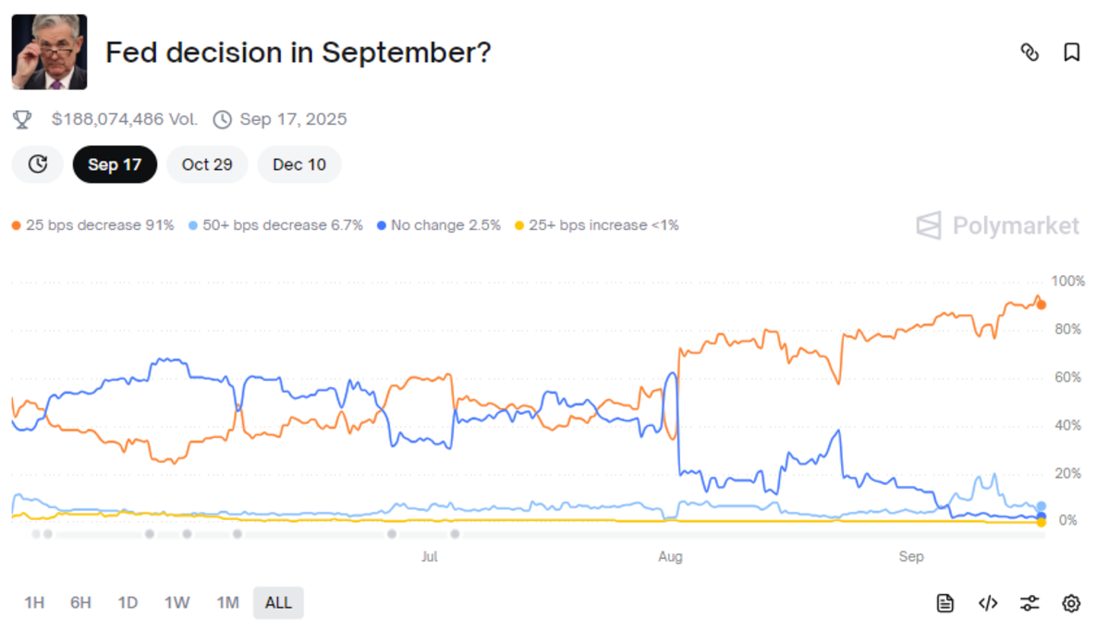Screen dimensions: 1109x629
Task: Open the document icon below chart
Action: (945, 603)
